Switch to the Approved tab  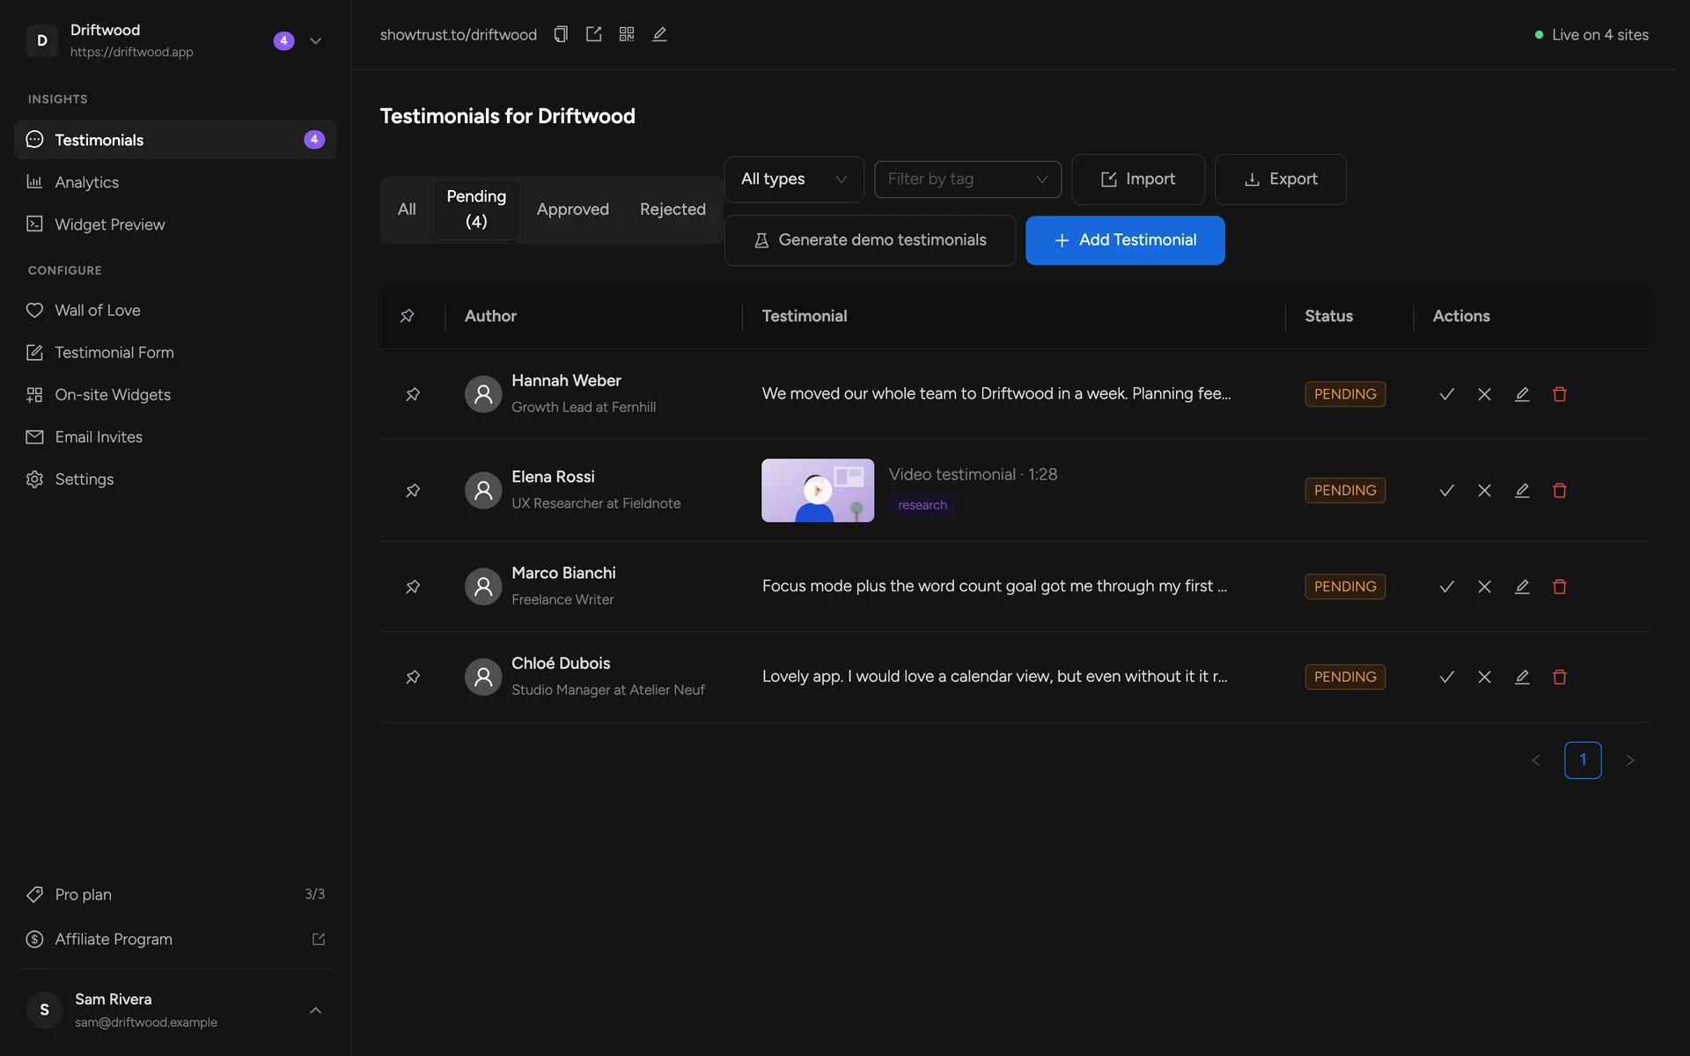coord(573,209)
